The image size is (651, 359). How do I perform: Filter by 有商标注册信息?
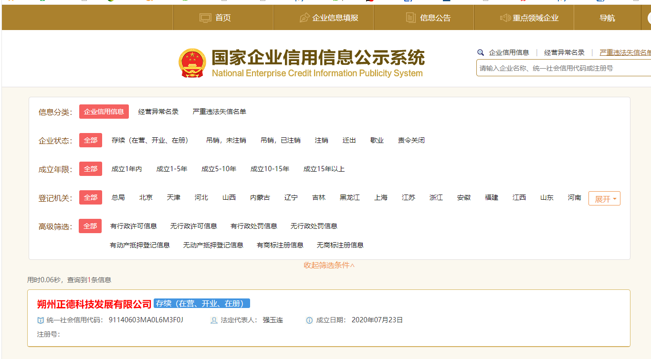280,245
